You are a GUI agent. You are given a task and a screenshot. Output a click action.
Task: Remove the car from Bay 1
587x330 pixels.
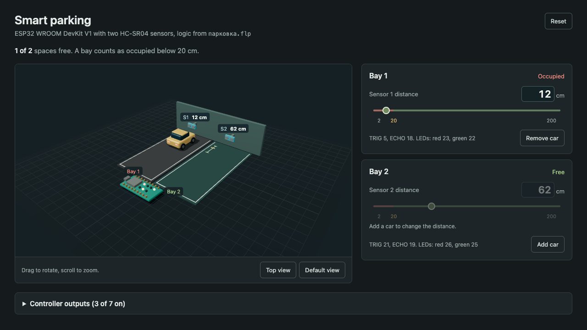pos(542,138)
